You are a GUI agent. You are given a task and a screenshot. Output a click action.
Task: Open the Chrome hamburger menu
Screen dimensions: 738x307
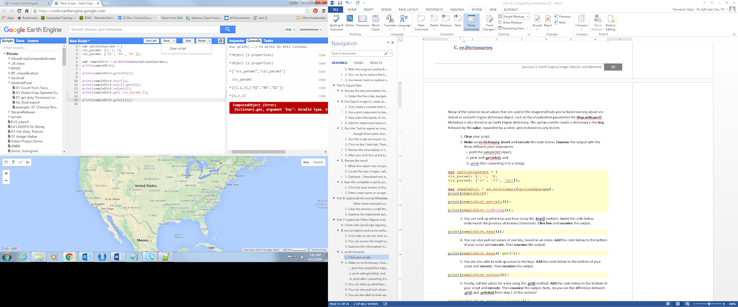[324, 11]
